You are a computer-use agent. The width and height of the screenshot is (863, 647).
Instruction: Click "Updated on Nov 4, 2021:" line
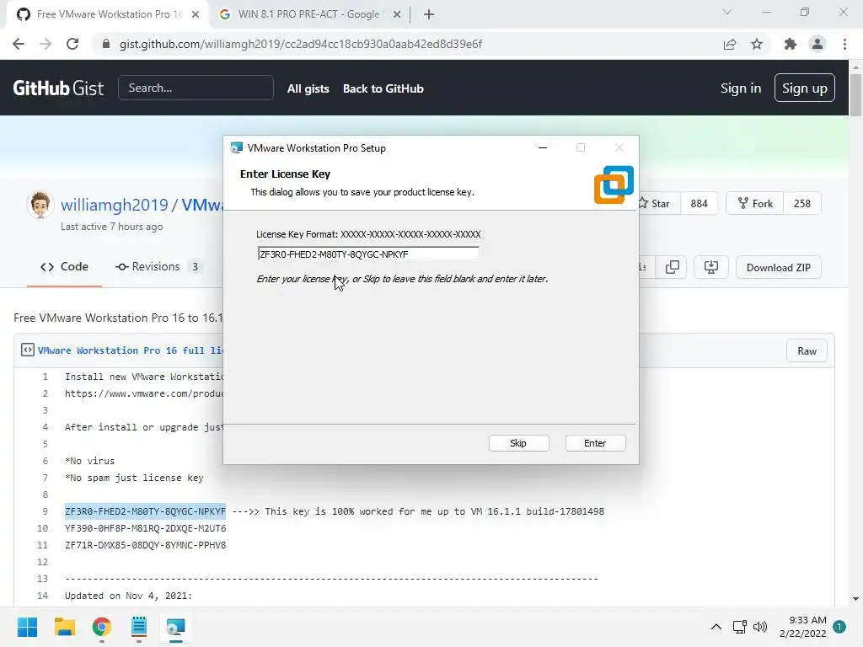(128, 596)
